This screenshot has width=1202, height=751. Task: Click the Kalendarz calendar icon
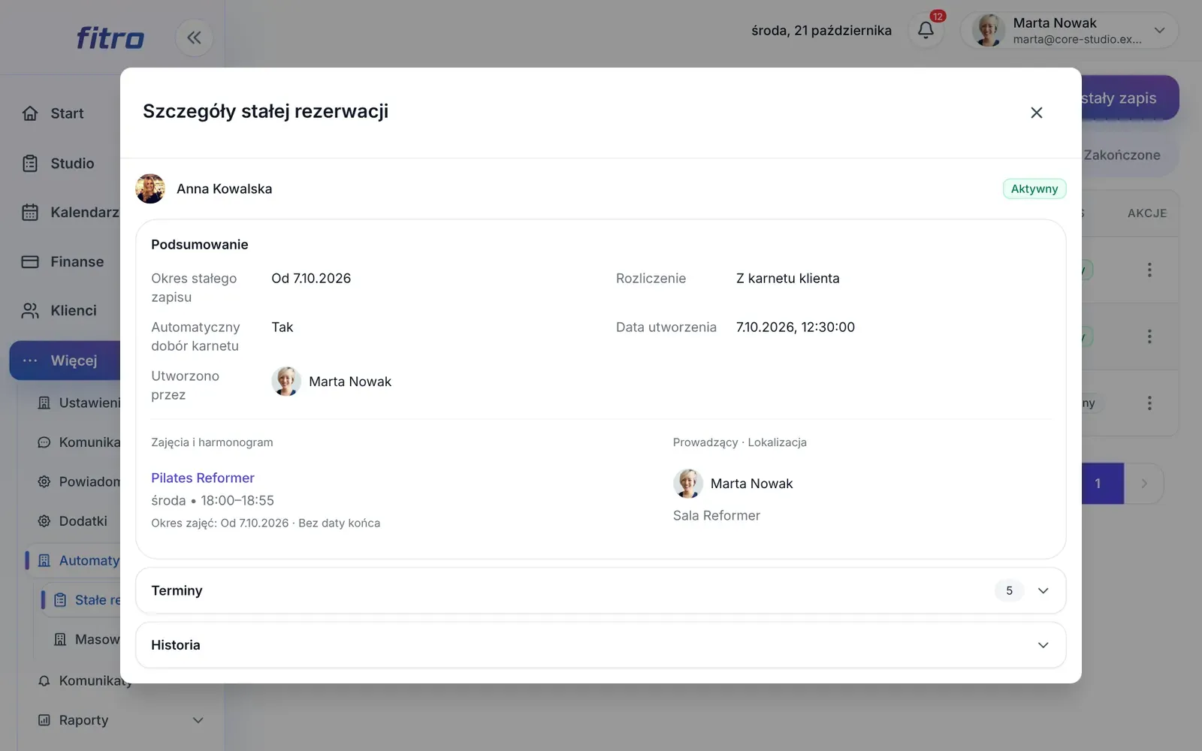click(x=30, y=213)
